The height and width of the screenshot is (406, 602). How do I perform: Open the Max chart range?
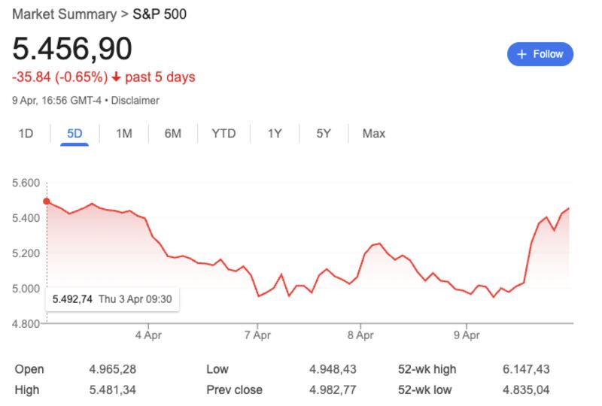coord(374,134)
